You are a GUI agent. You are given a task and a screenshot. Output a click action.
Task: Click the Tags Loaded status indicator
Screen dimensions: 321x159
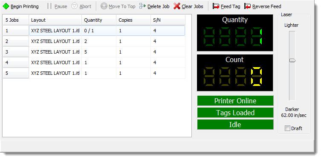[235, 113]
